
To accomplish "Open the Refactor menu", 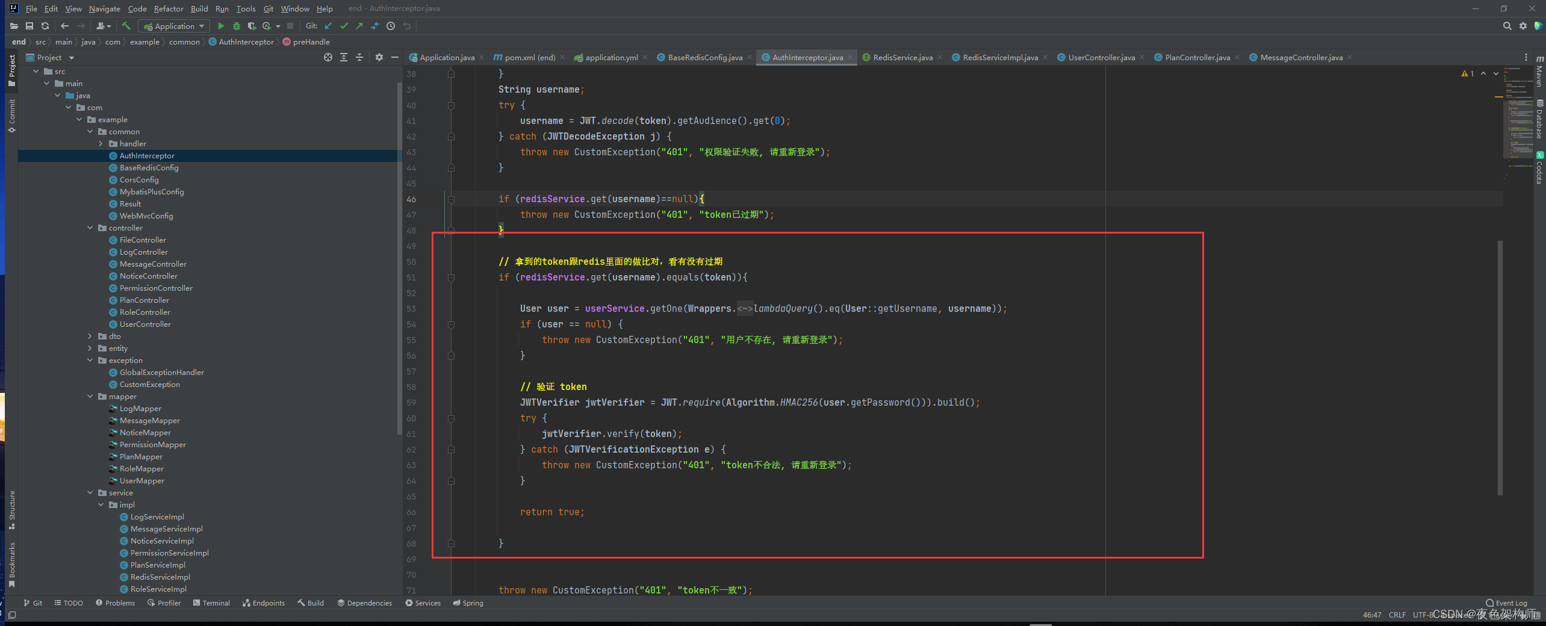I will [x=169, y=8].
